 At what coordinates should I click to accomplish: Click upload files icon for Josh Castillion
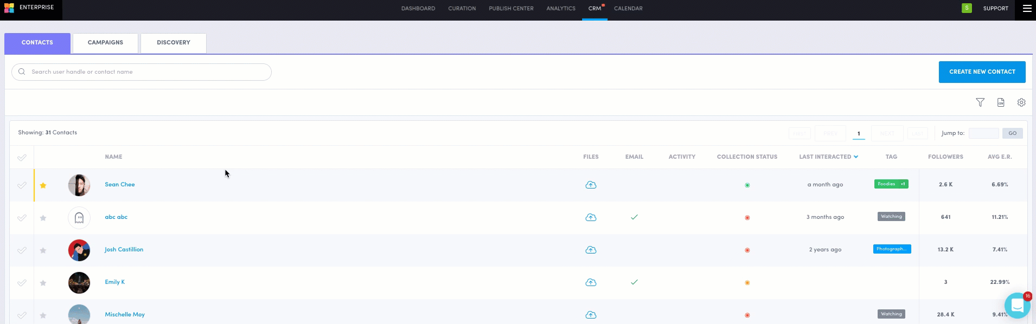591,250
